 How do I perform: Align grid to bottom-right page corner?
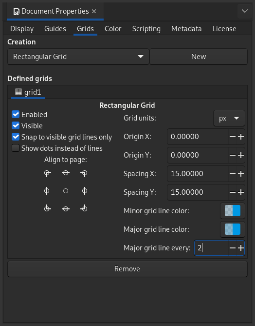point(84,208)
